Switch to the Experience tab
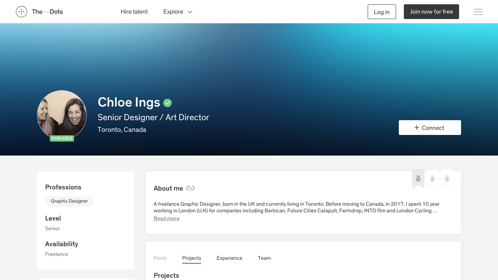This screenshot has height=280, width=498. [x=229, y=258]
